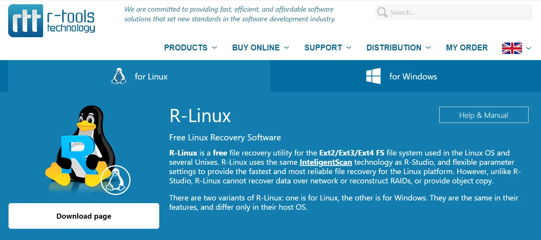Expand the DISTRIBUTION dropdown arrow
The image size is (541, 240).
tap(428, 48)
